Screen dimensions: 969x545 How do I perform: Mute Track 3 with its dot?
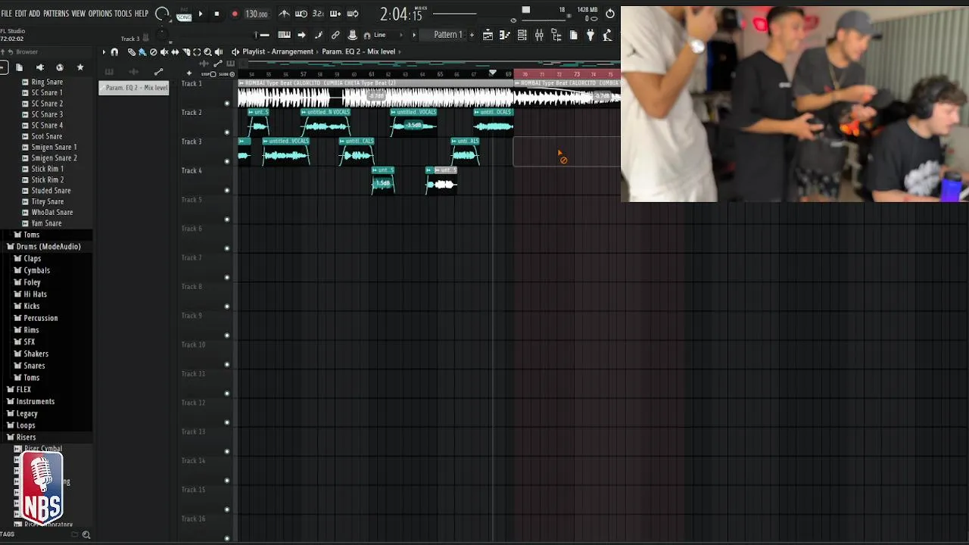(227, 161)
